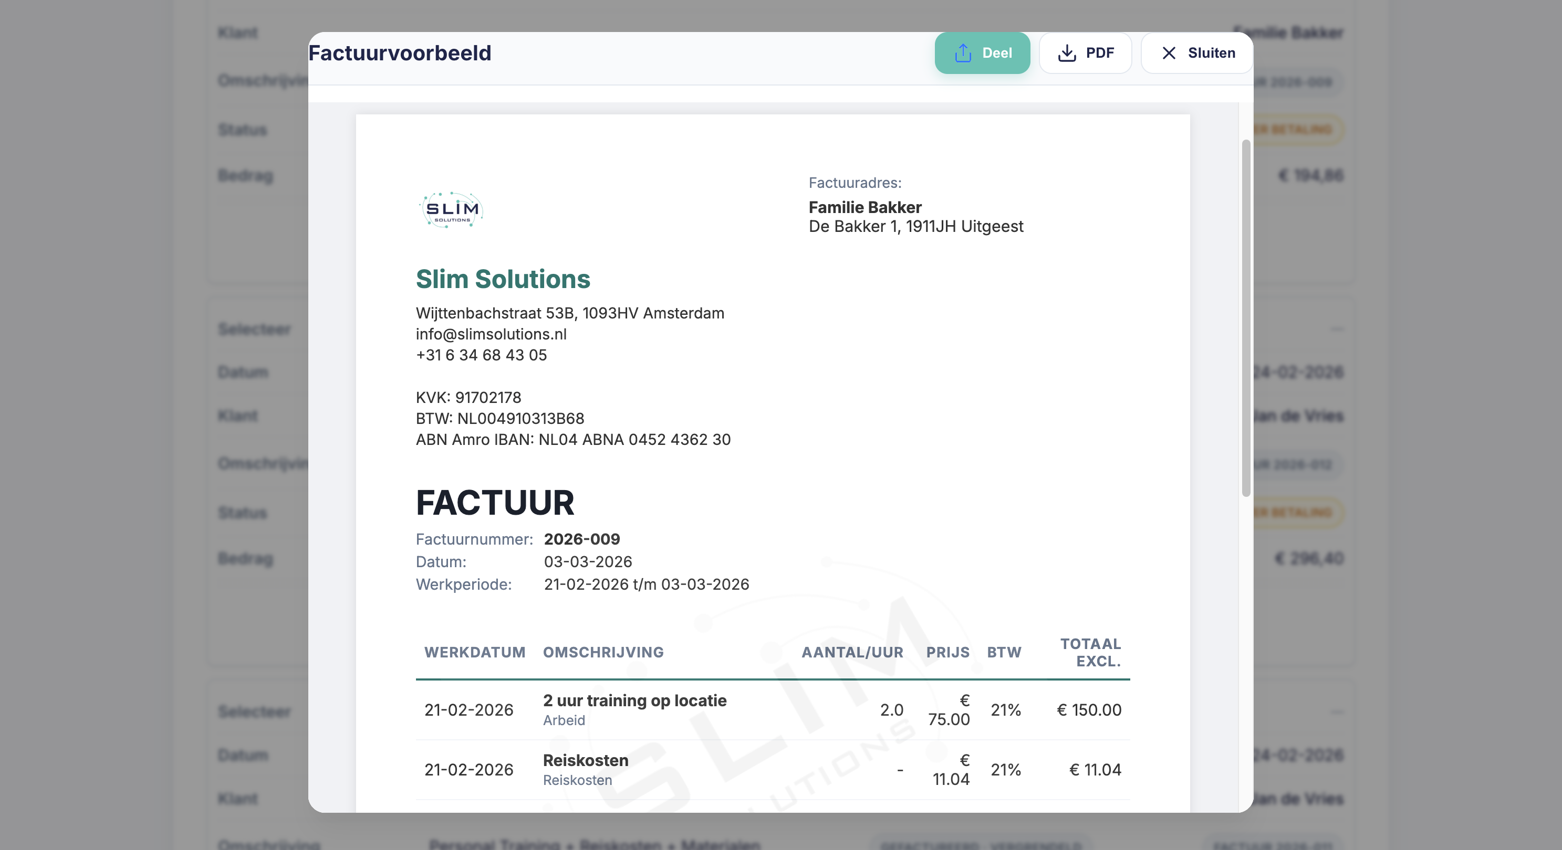Select the '2 uur training op locatie' row
This screenshot has height=850, width=1562.
click(x=634, y=700)
